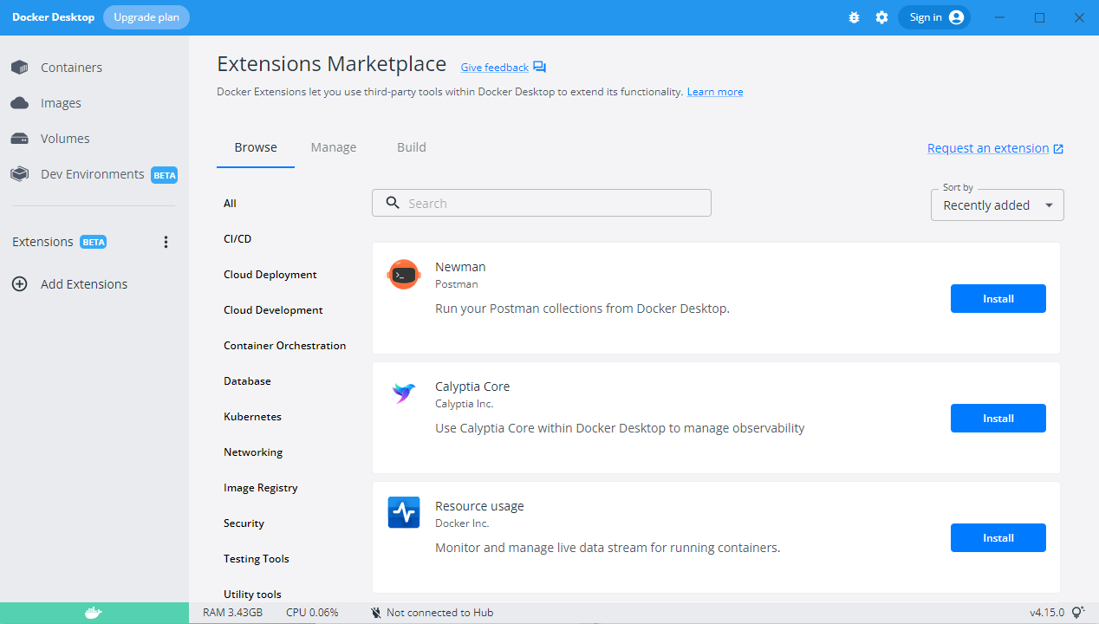Click Add Extensions in the sidebar
Viewport: 1099px width, 624px height.
[83, 284]
